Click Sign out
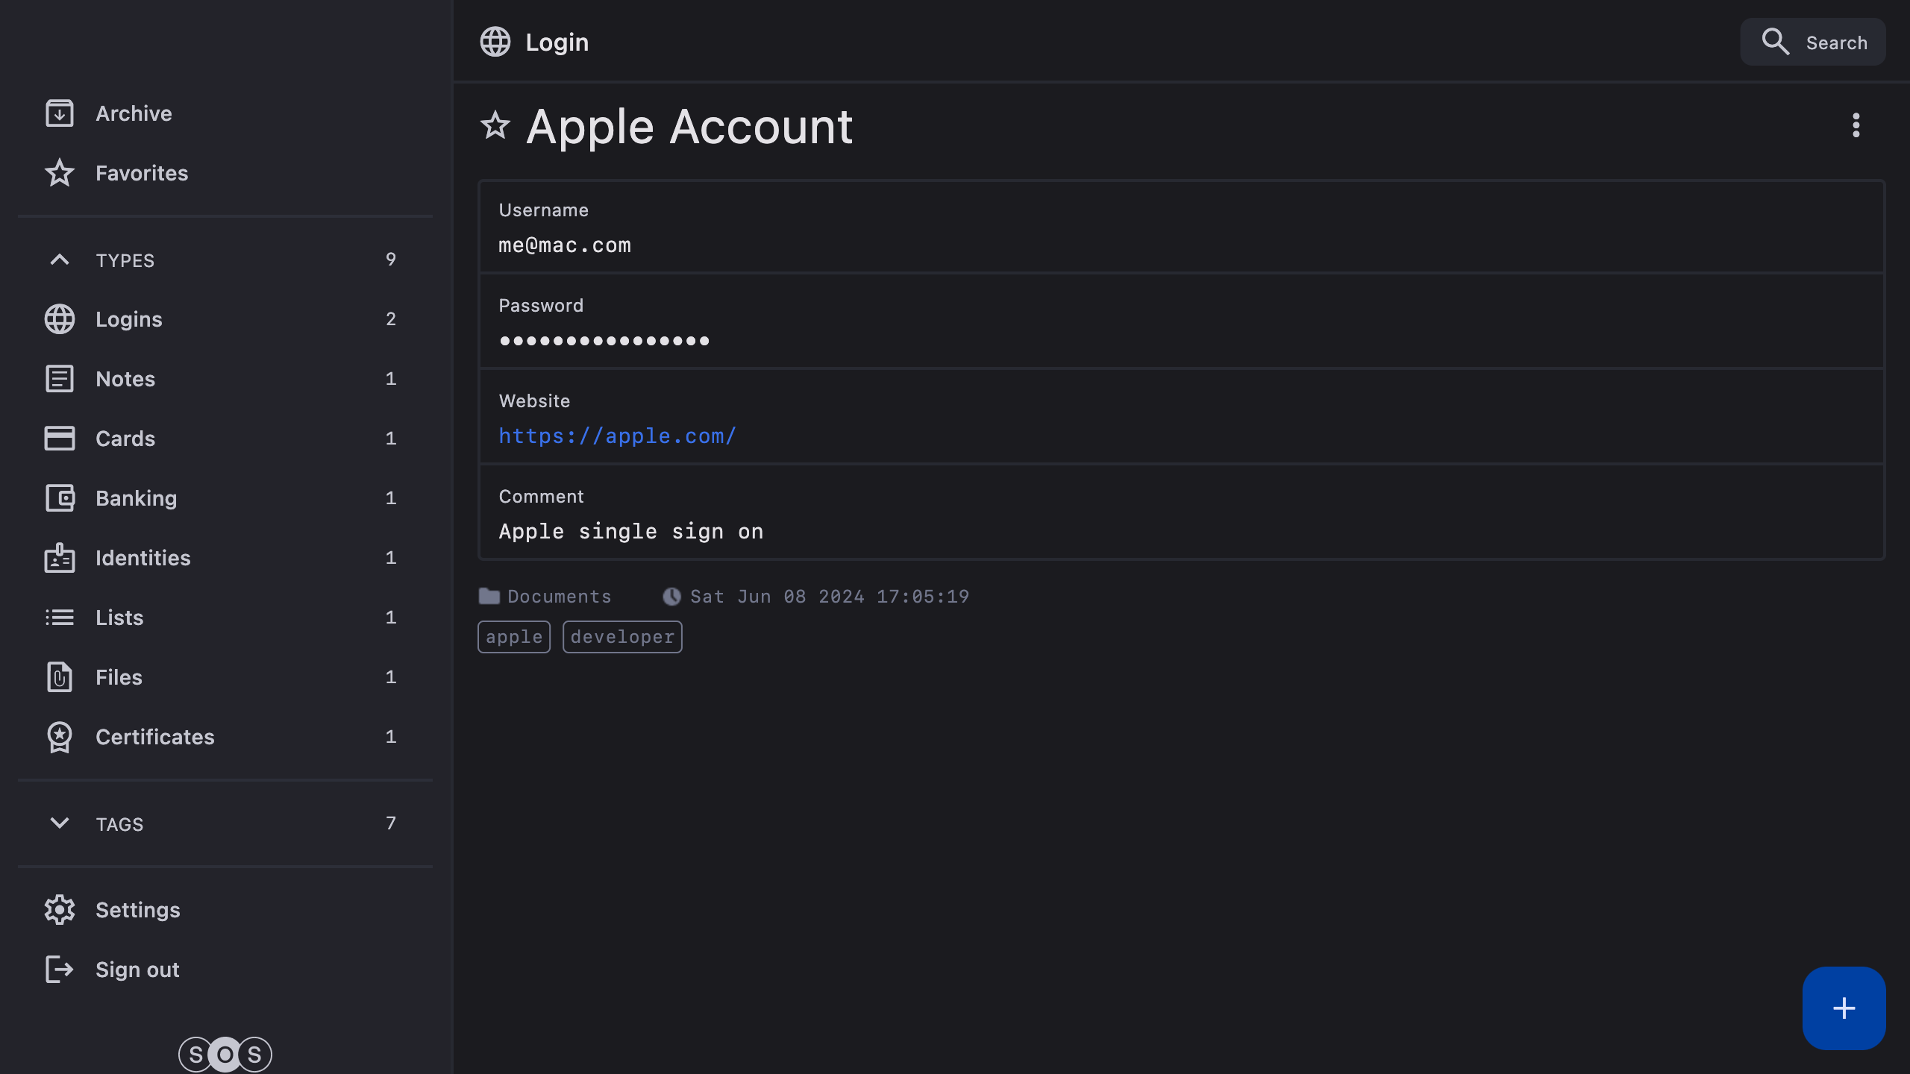Viewport: 1910px width, 1074px height. (138, 970)
